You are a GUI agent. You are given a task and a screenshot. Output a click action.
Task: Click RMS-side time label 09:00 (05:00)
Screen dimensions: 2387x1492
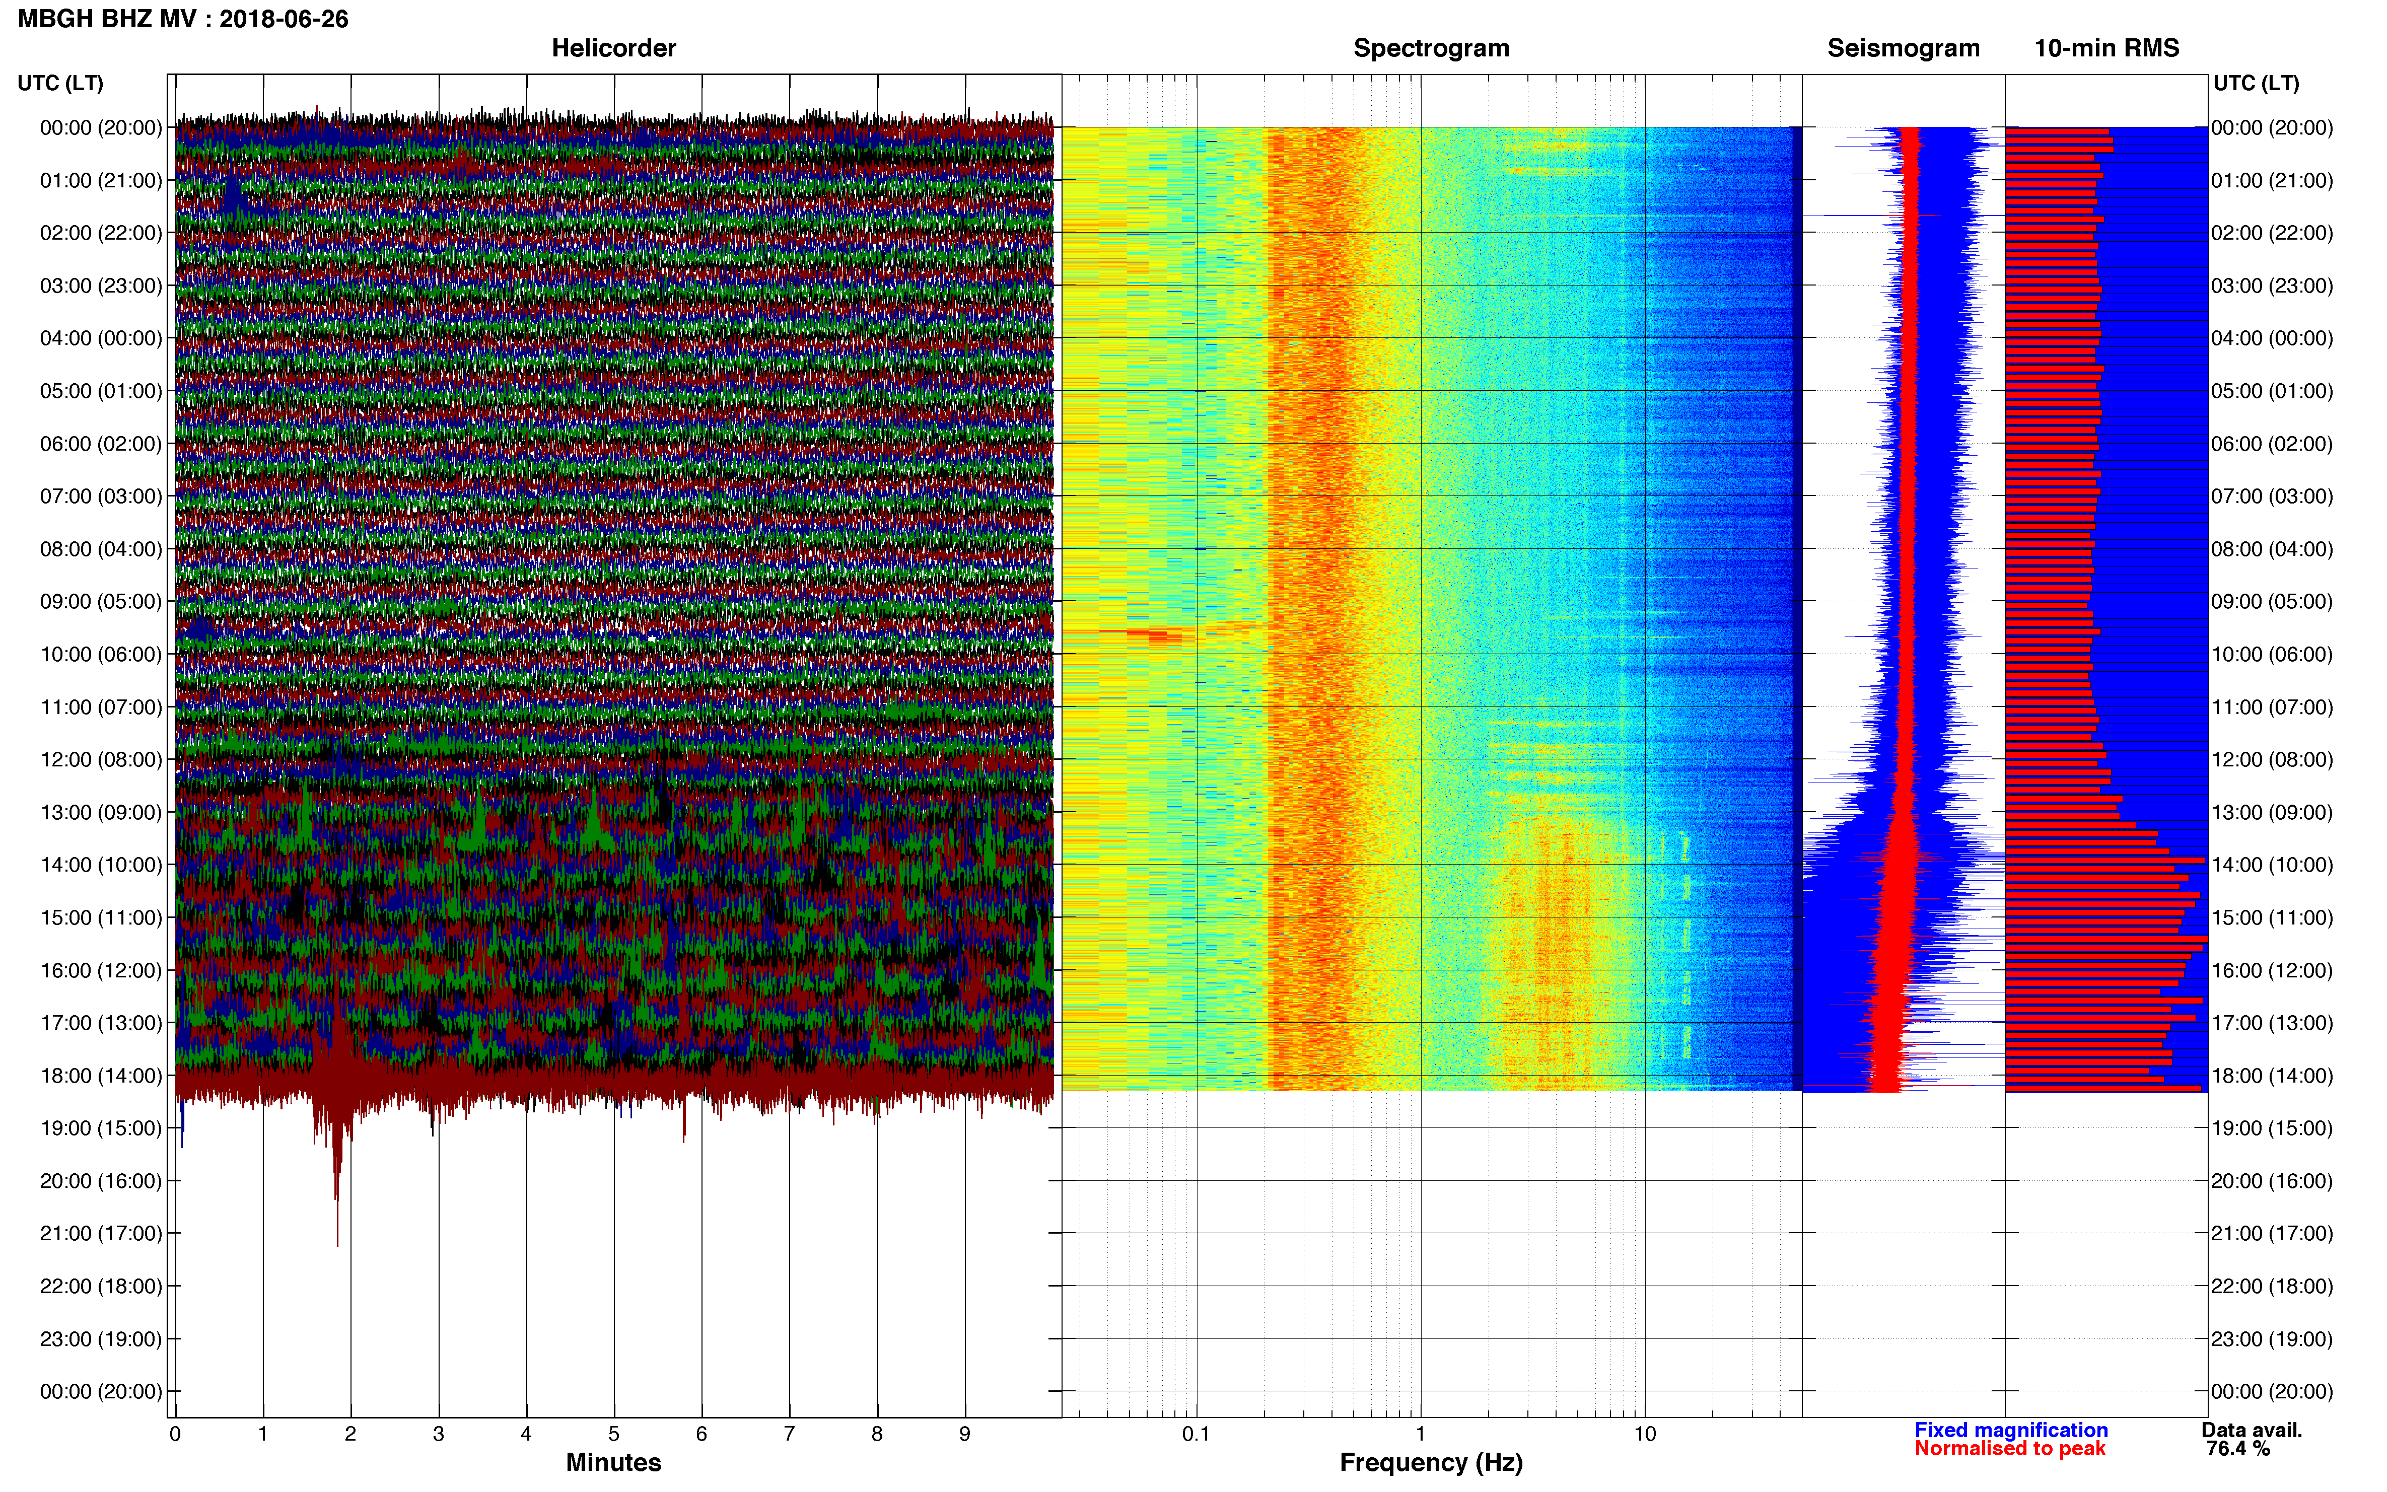[x=2272, y=602]
